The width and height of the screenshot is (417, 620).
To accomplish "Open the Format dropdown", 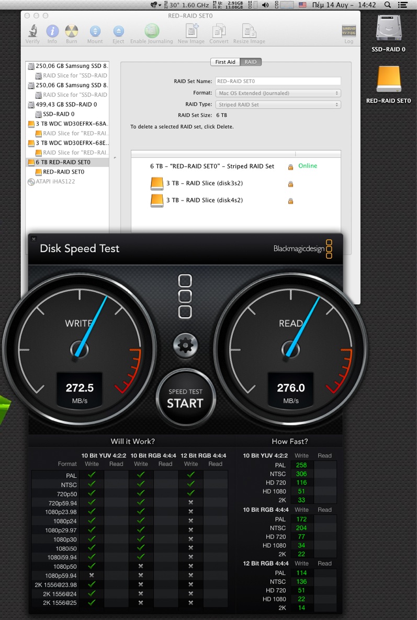I will (278, 93).
